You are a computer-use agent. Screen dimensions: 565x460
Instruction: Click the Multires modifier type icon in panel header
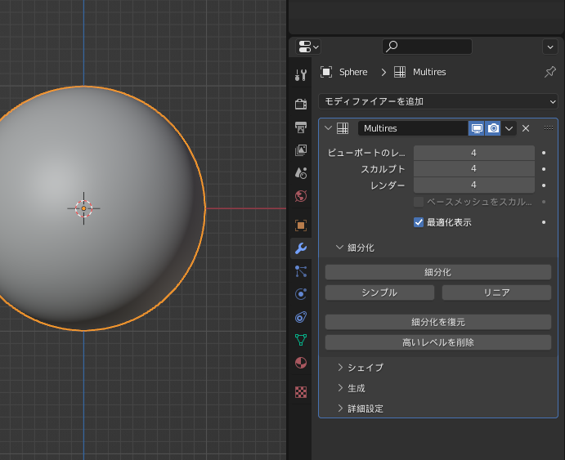click(x=343, y=128)
